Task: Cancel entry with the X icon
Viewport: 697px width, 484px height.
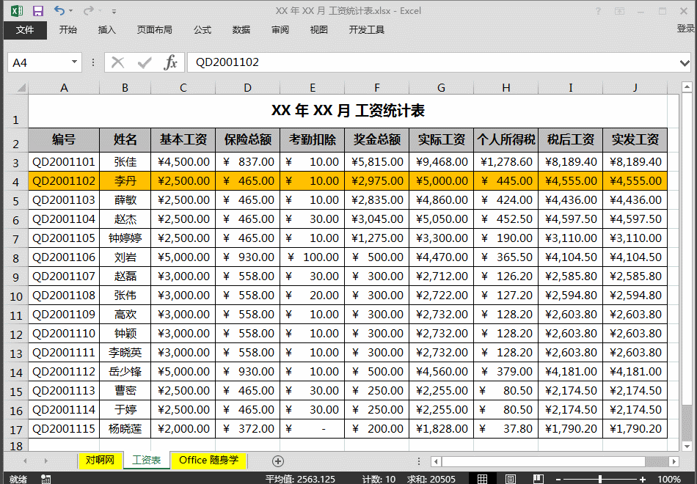Action: point(117,62)
